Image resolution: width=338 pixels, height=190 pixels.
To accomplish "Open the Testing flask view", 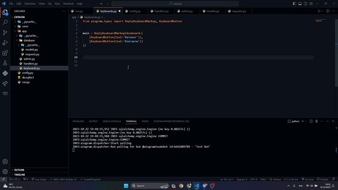I will coord(5,63).
